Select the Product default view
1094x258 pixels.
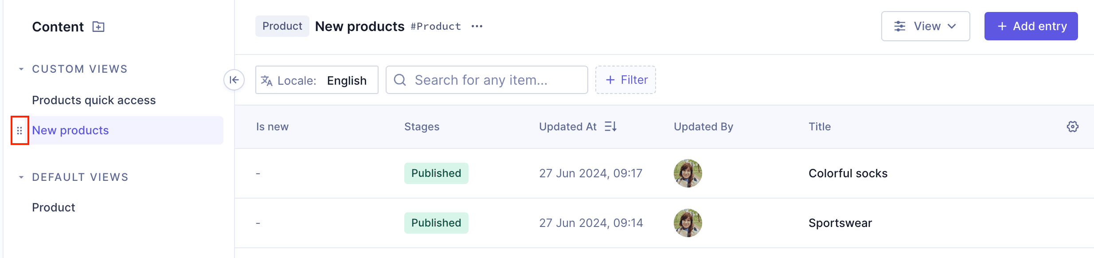coord(53,207)
